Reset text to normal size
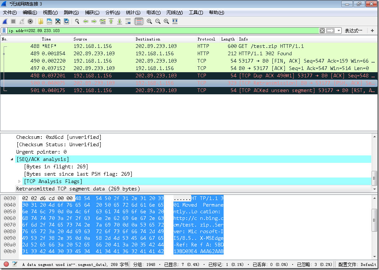This screenshot has width=379, height=270. pyautogui.click(x=166, y=21)
